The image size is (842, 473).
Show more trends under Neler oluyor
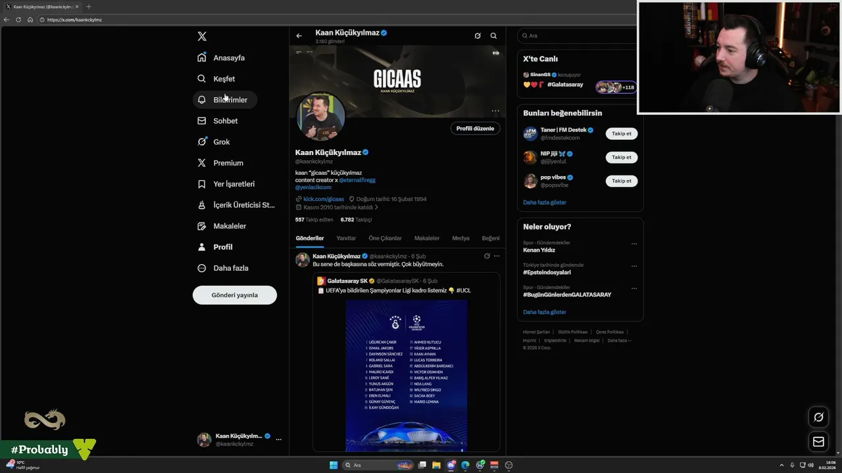click(x=545, y=312)
